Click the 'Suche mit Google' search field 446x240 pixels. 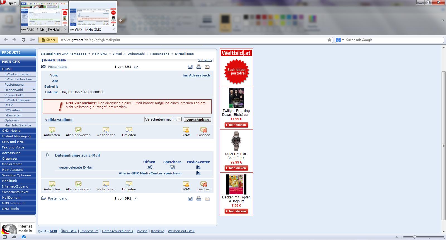pyautogui.click(x=394, y=40)
